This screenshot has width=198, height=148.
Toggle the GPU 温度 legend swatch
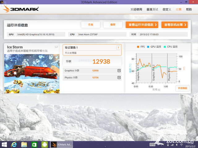(148, 47)
